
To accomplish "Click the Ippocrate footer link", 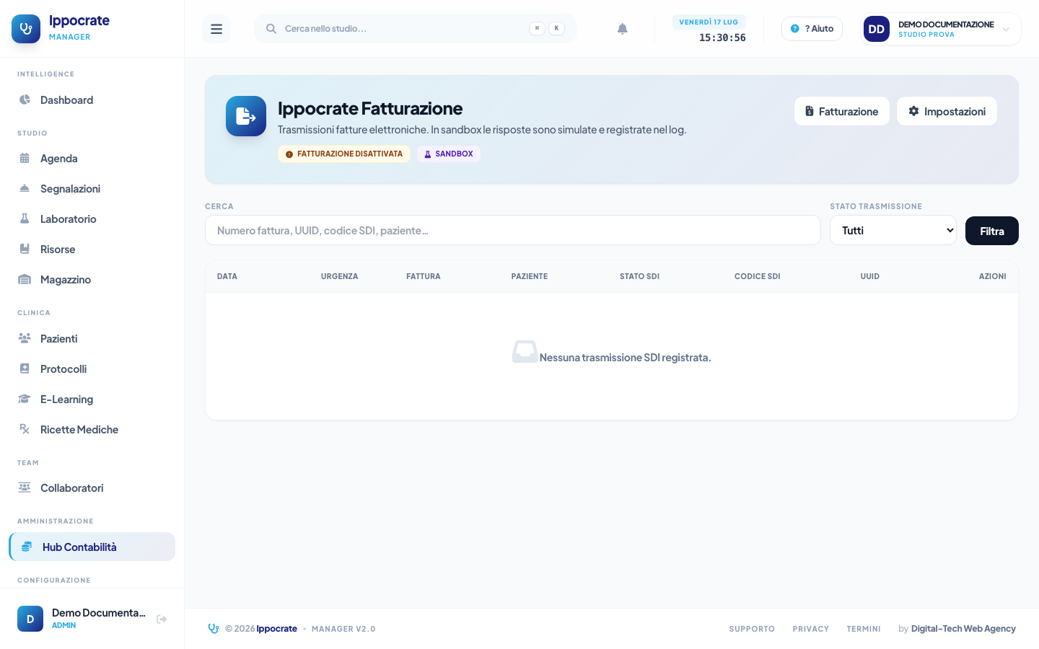I will pos(277,629).
